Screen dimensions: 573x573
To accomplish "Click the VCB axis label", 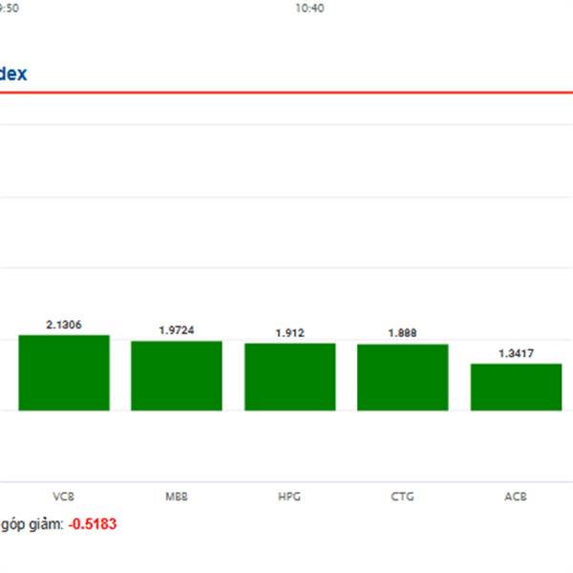I will tap(64, 497).
